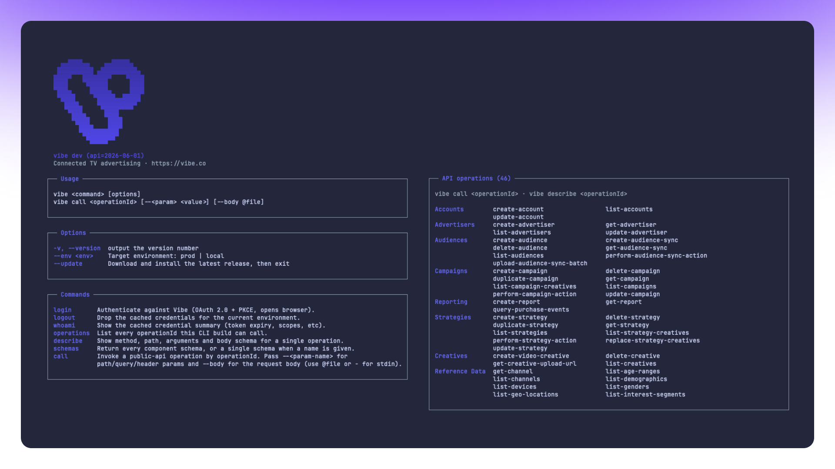835x469 pixels.
Task: Click the delete-creative operation
Action: pyautogui.click(x=632, y=356)
